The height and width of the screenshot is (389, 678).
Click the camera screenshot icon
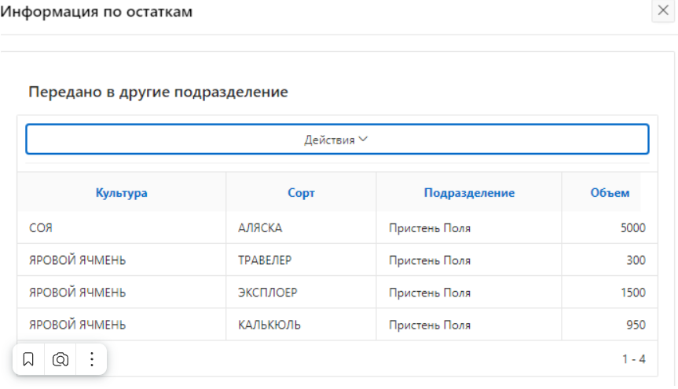point(60,359)
